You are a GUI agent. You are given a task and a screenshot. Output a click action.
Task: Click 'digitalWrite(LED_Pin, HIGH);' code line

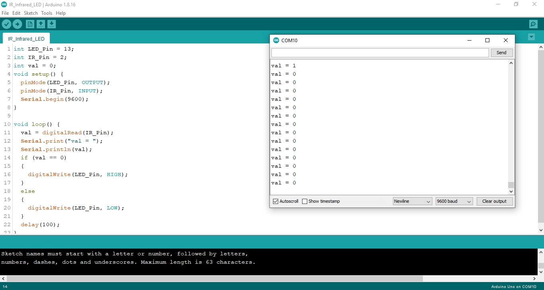pyautogui.click(x=78, y=174)
